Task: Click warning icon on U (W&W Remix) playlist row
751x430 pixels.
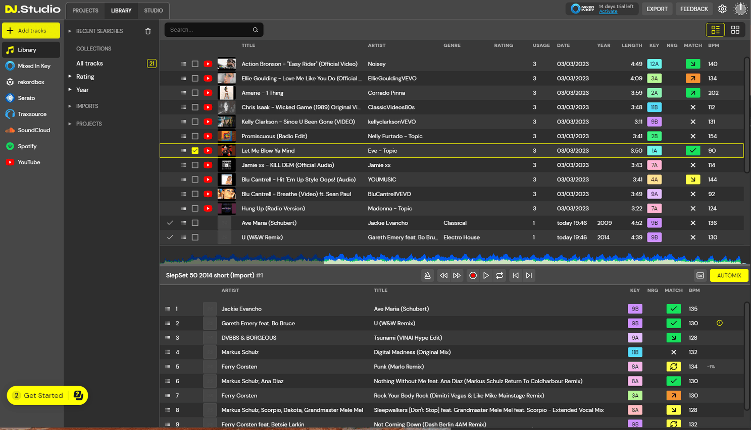Action: pyautogui.click(x=719, y=323)
